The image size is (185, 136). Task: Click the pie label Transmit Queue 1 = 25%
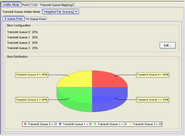[x=153, y=100]
